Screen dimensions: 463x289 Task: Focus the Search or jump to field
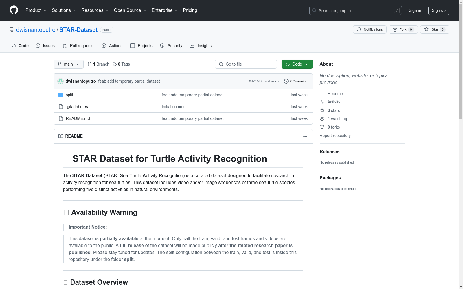[356, 10]
